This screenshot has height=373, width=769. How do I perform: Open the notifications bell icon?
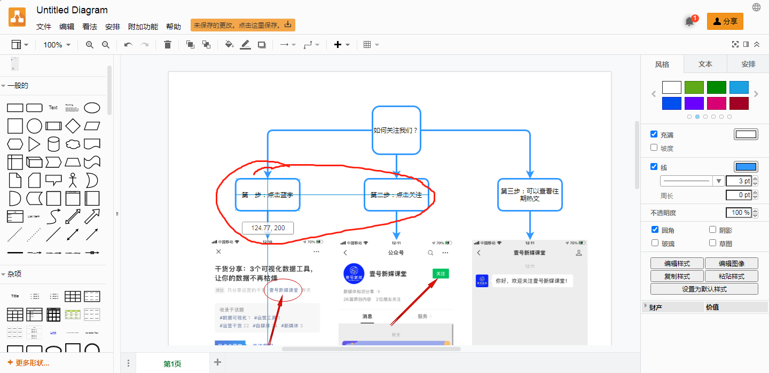click(689, 22)
